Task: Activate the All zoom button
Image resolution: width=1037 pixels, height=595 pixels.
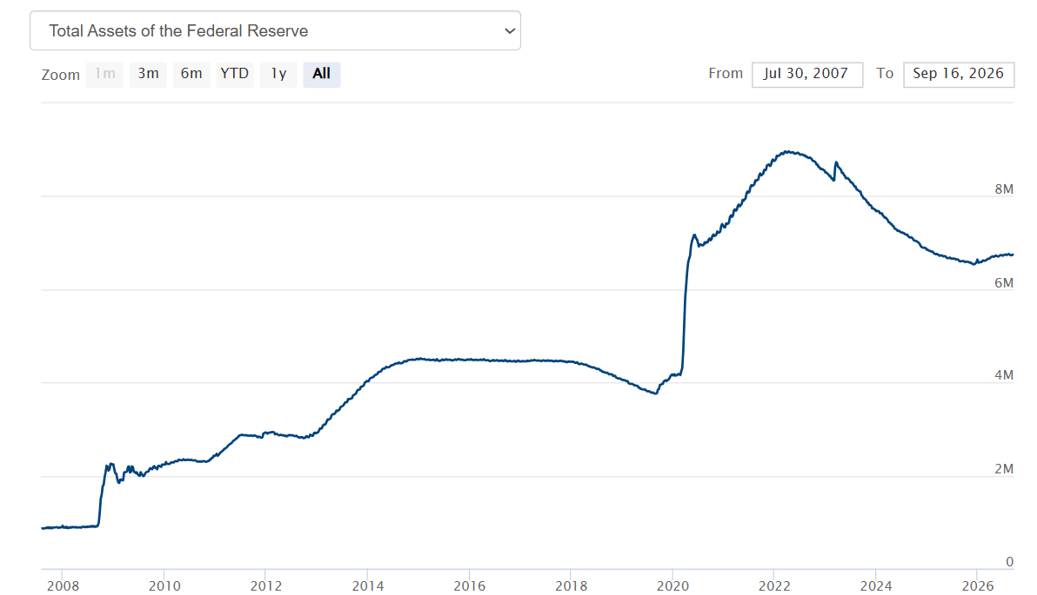Action: pyautogui.click(x=321, y=74)
